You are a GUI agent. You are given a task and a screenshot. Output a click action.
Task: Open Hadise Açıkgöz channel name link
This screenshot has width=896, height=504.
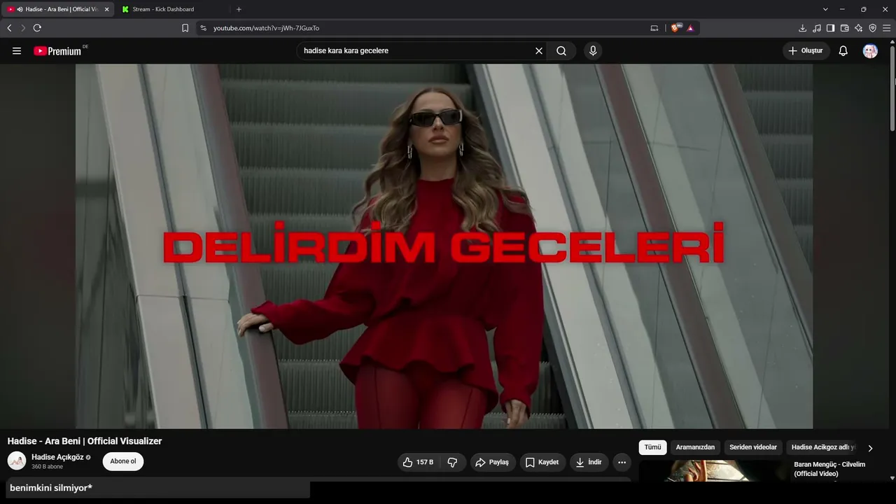pos(57,457)
